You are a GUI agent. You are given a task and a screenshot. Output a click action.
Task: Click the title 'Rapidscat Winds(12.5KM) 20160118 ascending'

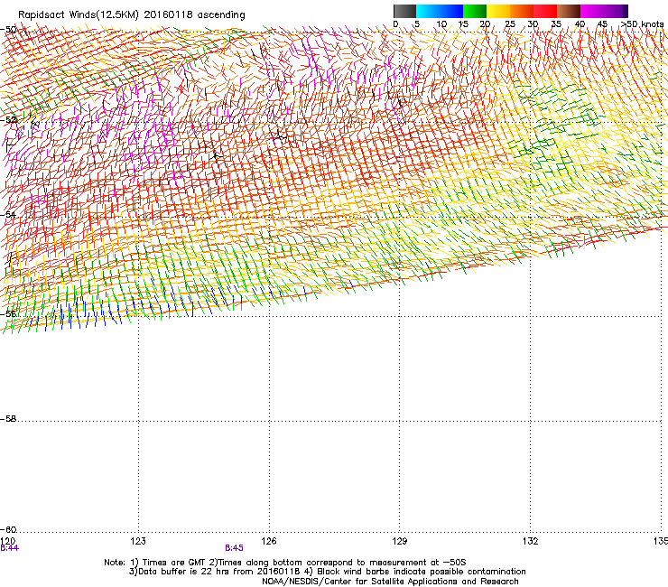132,15
